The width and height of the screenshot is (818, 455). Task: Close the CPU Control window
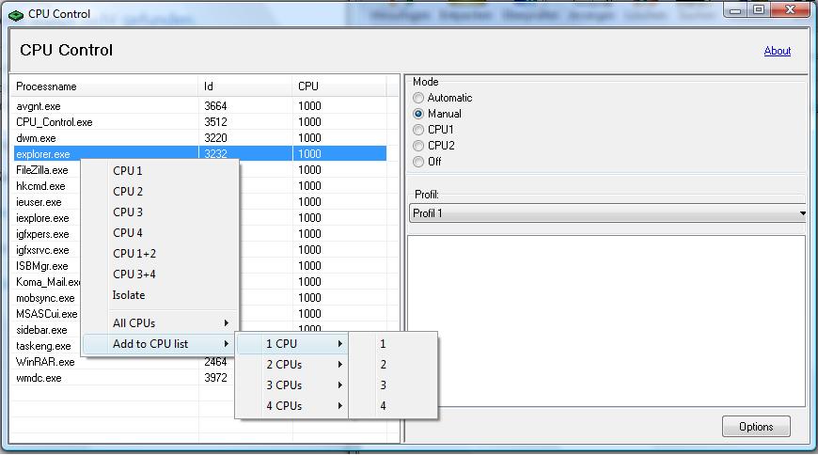pyautogui.click(x=790, y=10)
